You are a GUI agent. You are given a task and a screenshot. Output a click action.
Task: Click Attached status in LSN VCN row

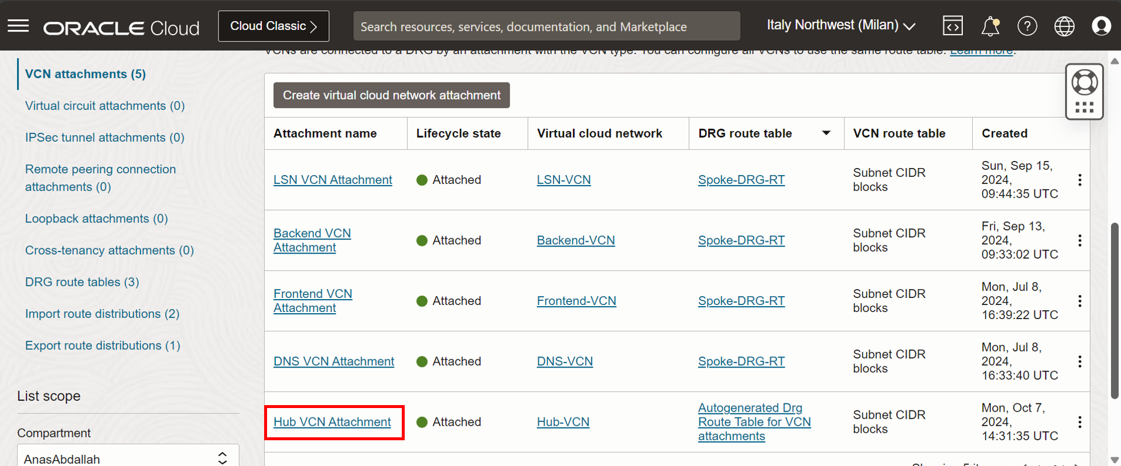449,180
